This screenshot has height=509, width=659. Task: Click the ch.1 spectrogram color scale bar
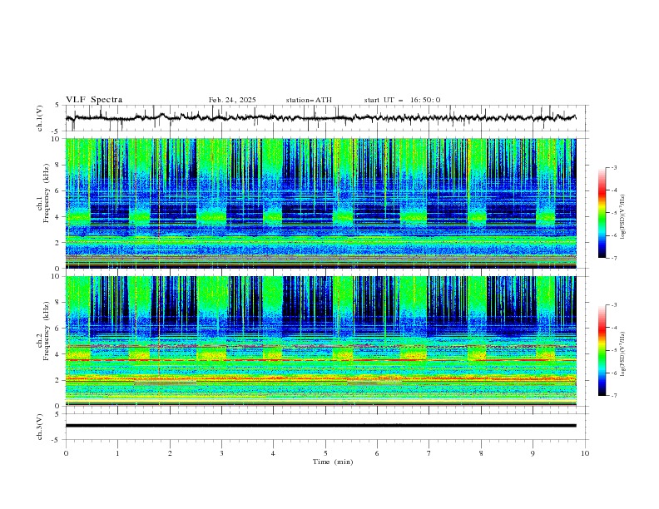602,213
